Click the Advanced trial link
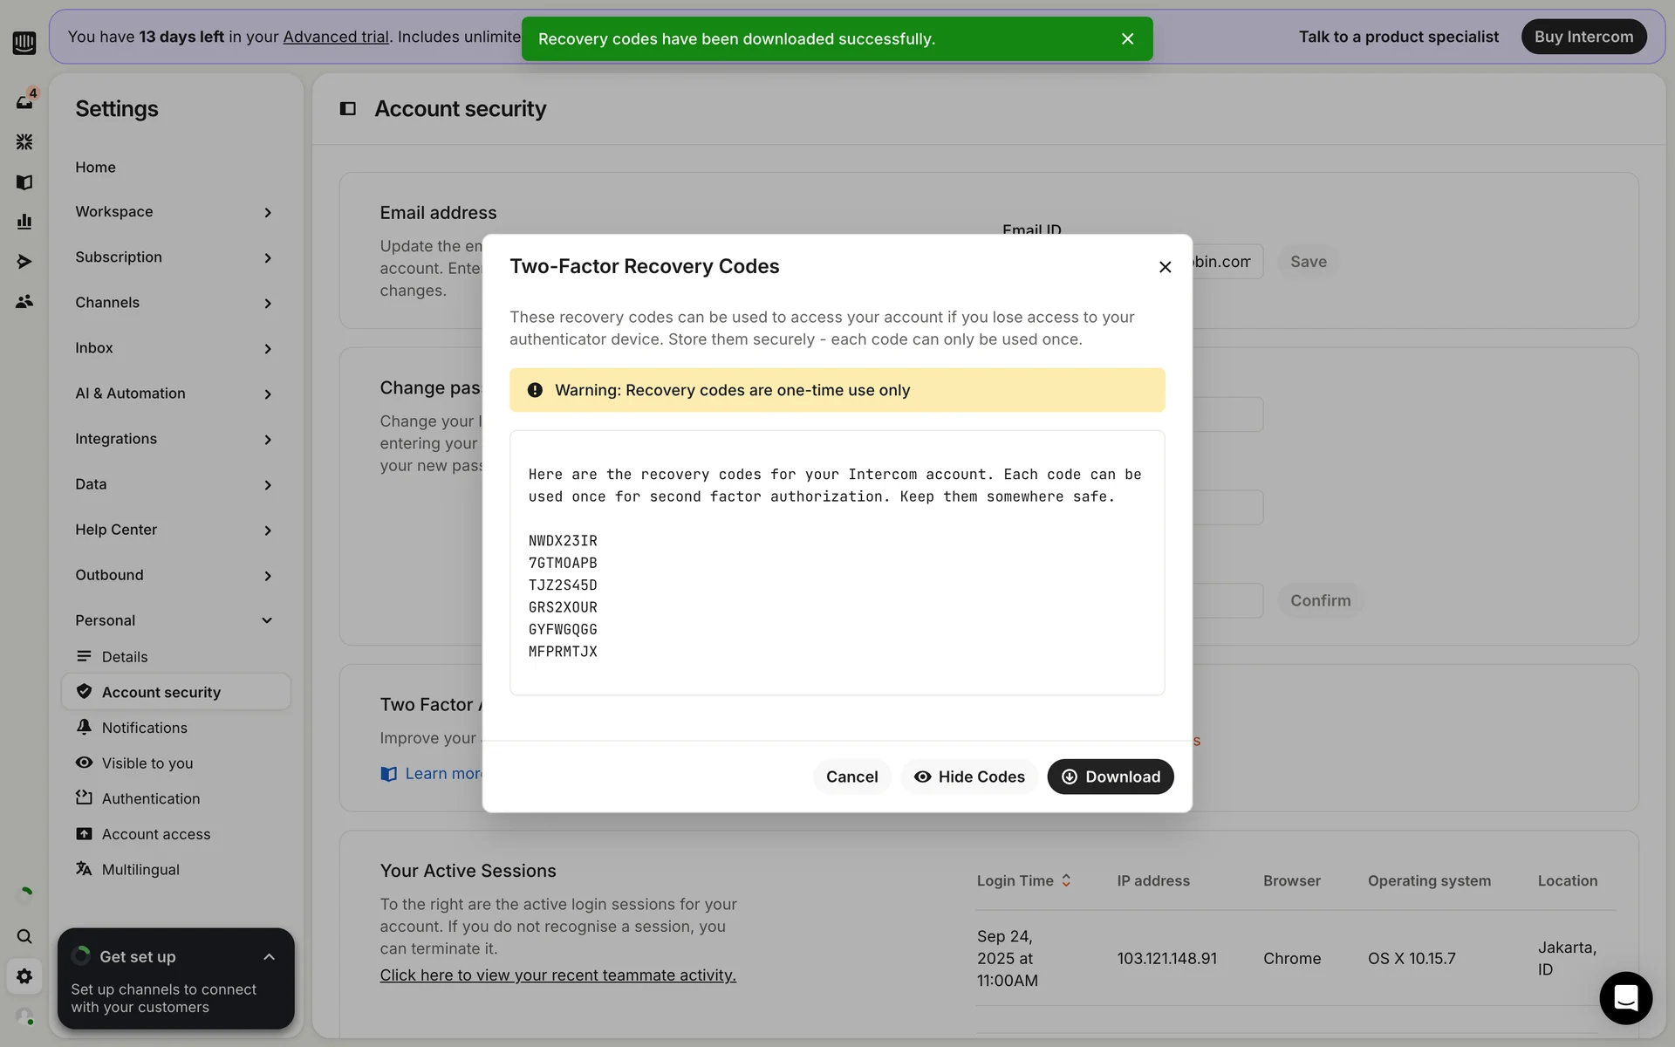The image size is (1675, 1047). pyautogui.click(x=336, y=37)
